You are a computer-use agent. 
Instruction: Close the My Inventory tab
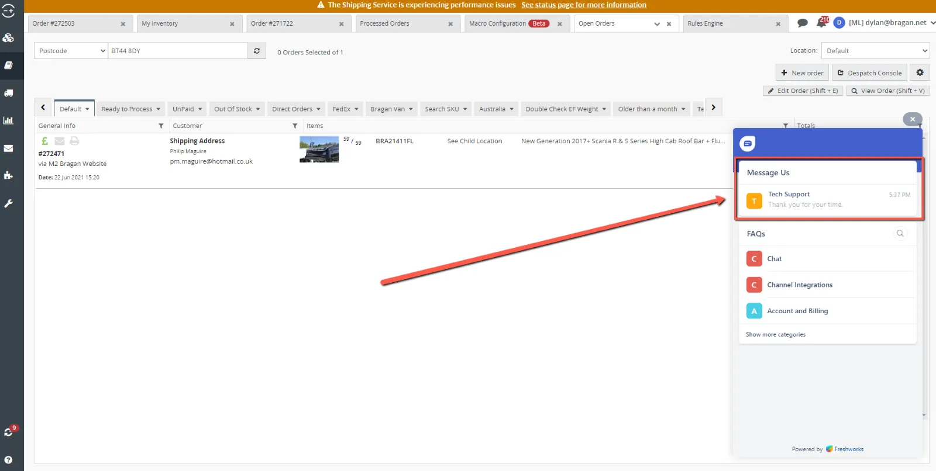pyautogui.click(x=232, y=24)
